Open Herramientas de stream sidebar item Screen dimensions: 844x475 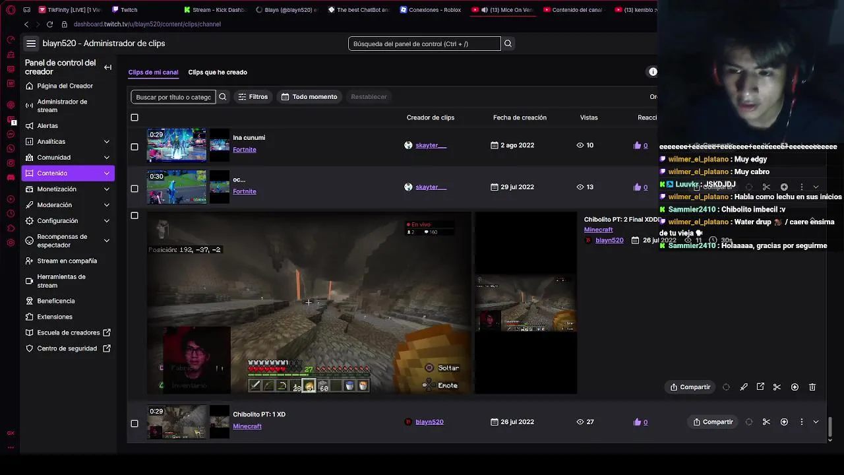[x=67, y=281]
